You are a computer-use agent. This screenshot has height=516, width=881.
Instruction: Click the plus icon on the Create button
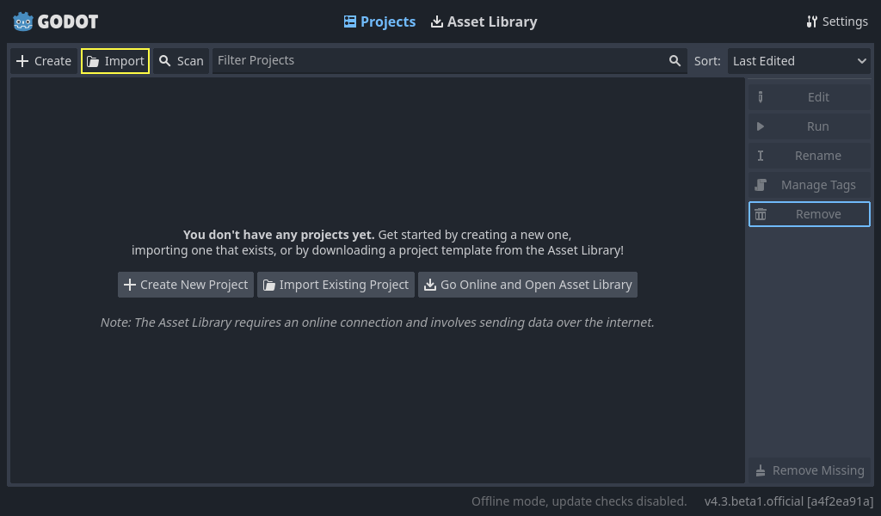21,60
